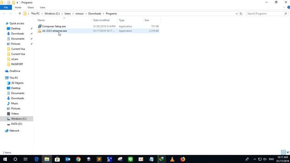Navigate to Windows (C:) in breadcrumb
This screenshot has height=163, width=290.
[52, 14]
